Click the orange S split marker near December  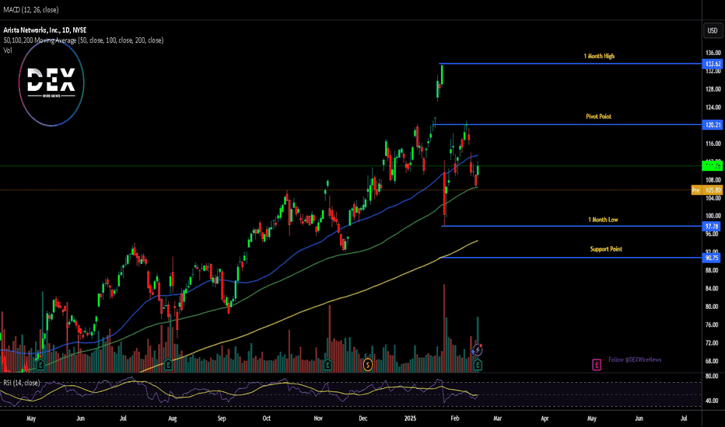(x=368, y=365)
